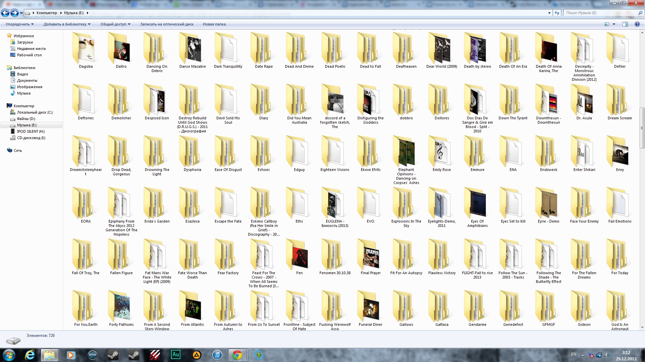
Task: Click the Back navigation arrow button
Action: (5, 13)
